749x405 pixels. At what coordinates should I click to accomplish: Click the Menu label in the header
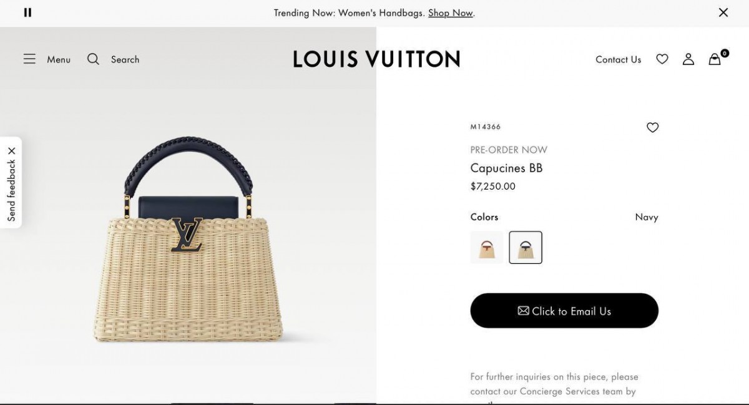pos(59,59)
